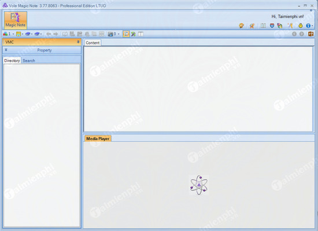The height and width of the screenshot is (231, 318).
Task: Click the greyed export-with-arrow toolbar icon
Action: (x=80, y=34)
